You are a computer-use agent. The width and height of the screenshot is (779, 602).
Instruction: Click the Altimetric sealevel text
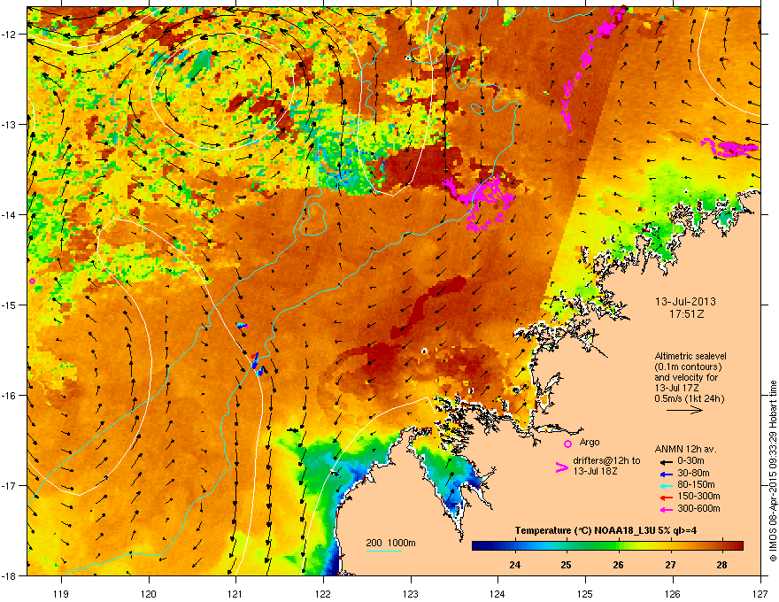point(690,356)
